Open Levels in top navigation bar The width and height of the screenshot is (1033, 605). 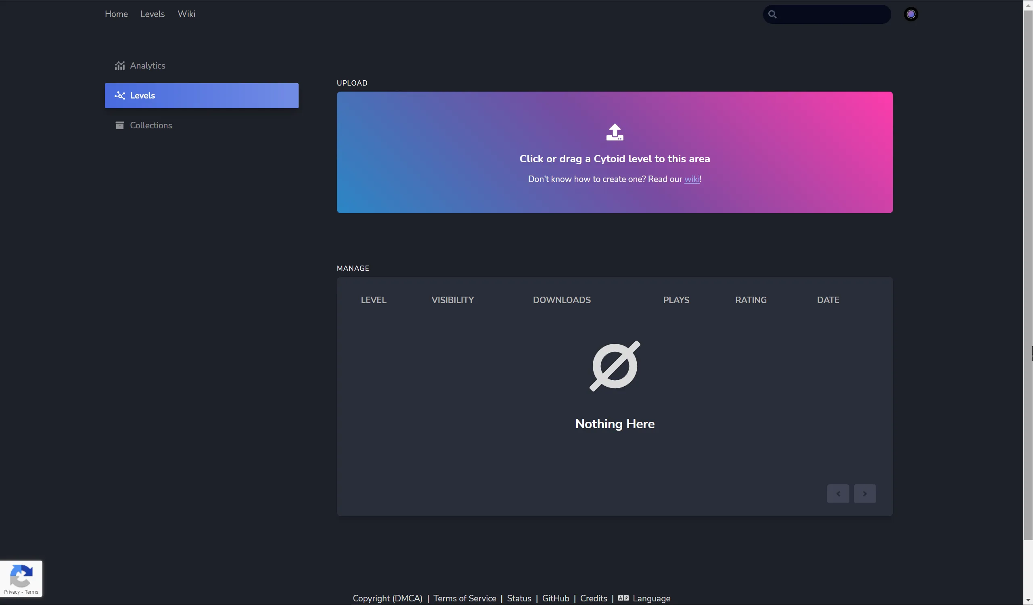pyautogui.click(x=153, y=14)
